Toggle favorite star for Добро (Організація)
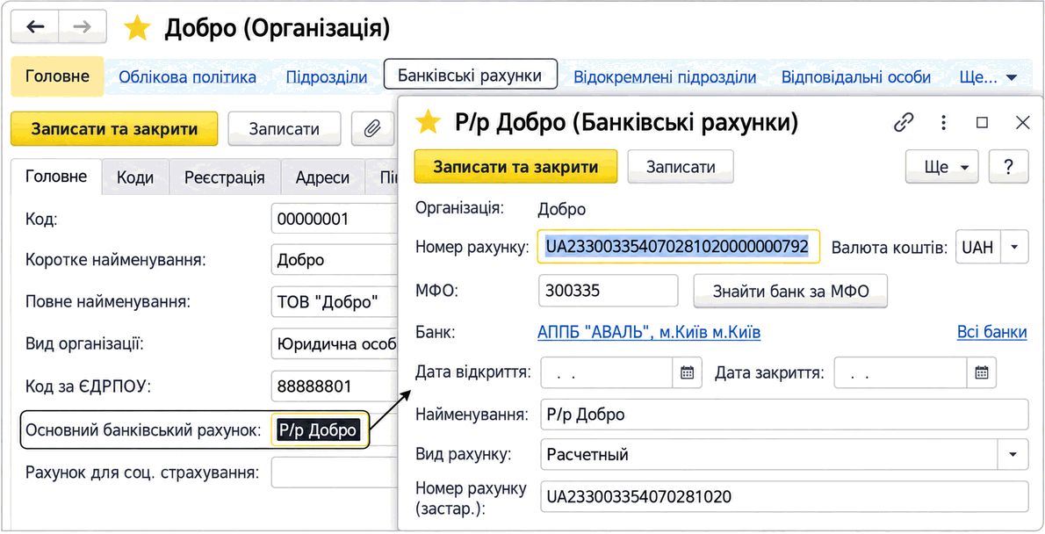The width and height of the screenshot is (1045, 534). pos(137,28)
